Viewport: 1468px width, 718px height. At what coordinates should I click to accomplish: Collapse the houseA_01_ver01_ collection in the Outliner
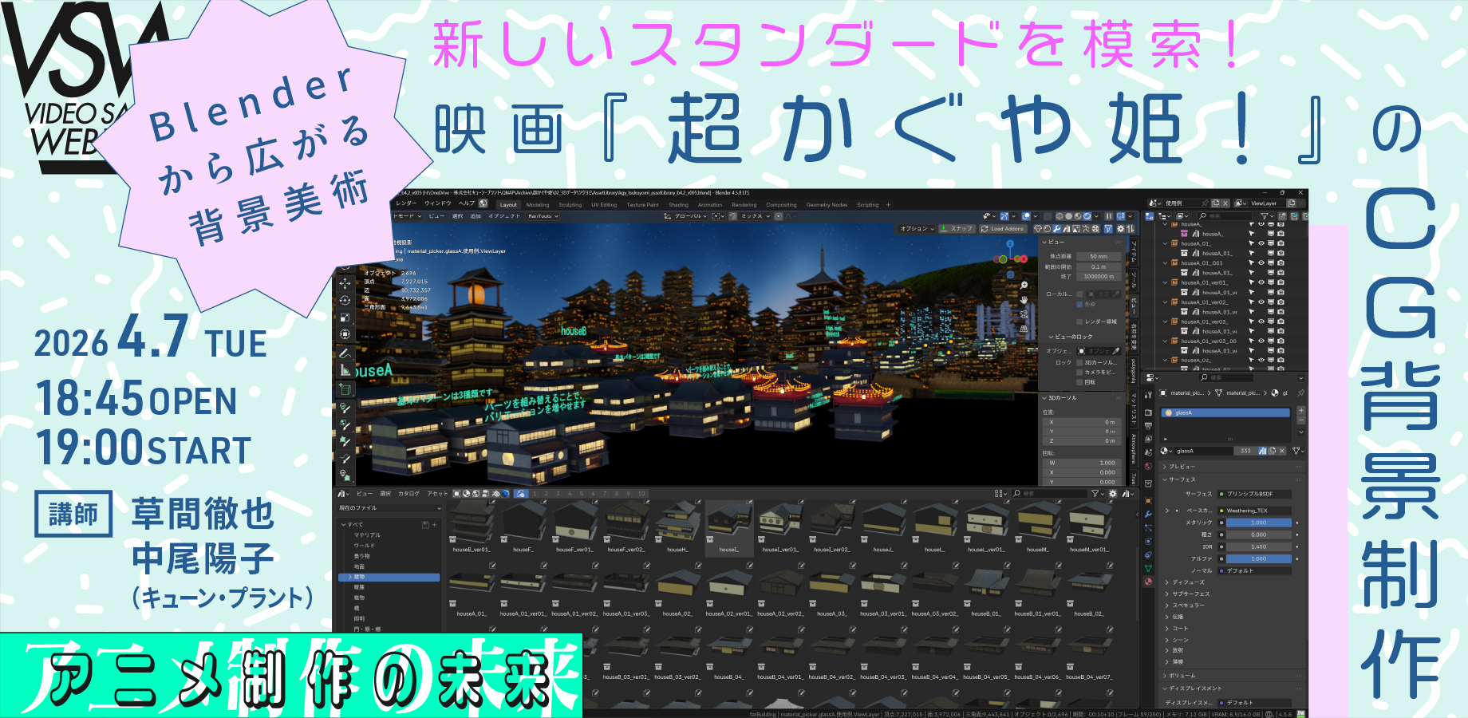tap(1164, 282)
